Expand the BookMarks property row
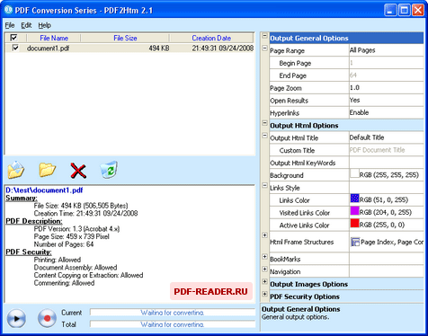This screenshot has height=336, width=428. pyautogui.click(x=264, y=257)
